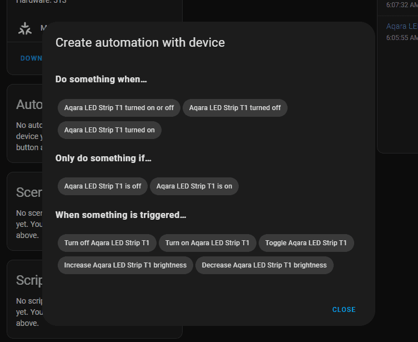
Task: Click the Automations card heading behind dialog
Action: (x=29, y=105)
